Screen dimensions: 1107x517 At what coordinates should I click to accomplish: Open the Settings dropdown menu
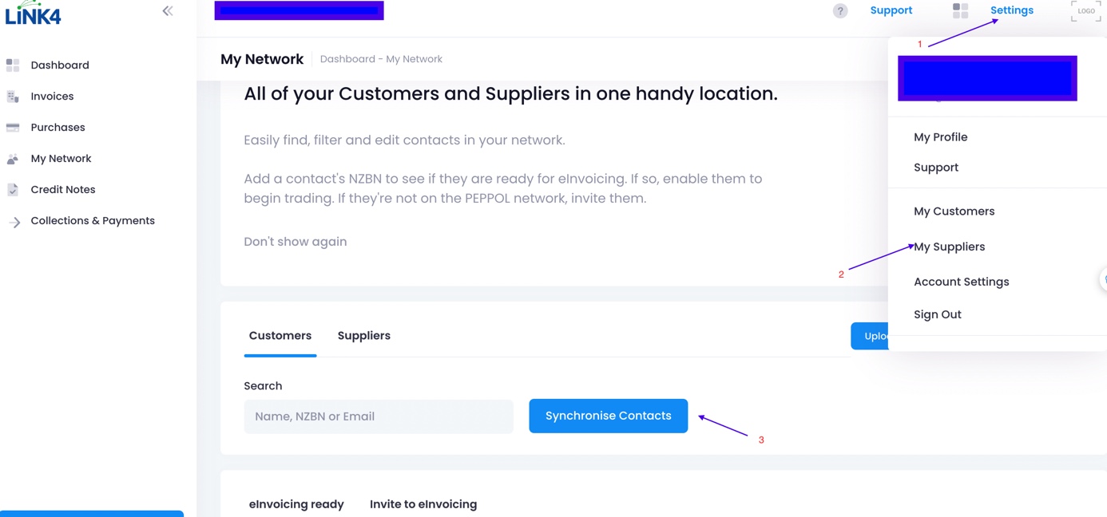1011,10
